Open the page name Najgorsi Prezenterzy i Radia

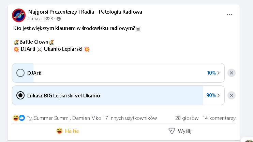[x=85, y=12]
